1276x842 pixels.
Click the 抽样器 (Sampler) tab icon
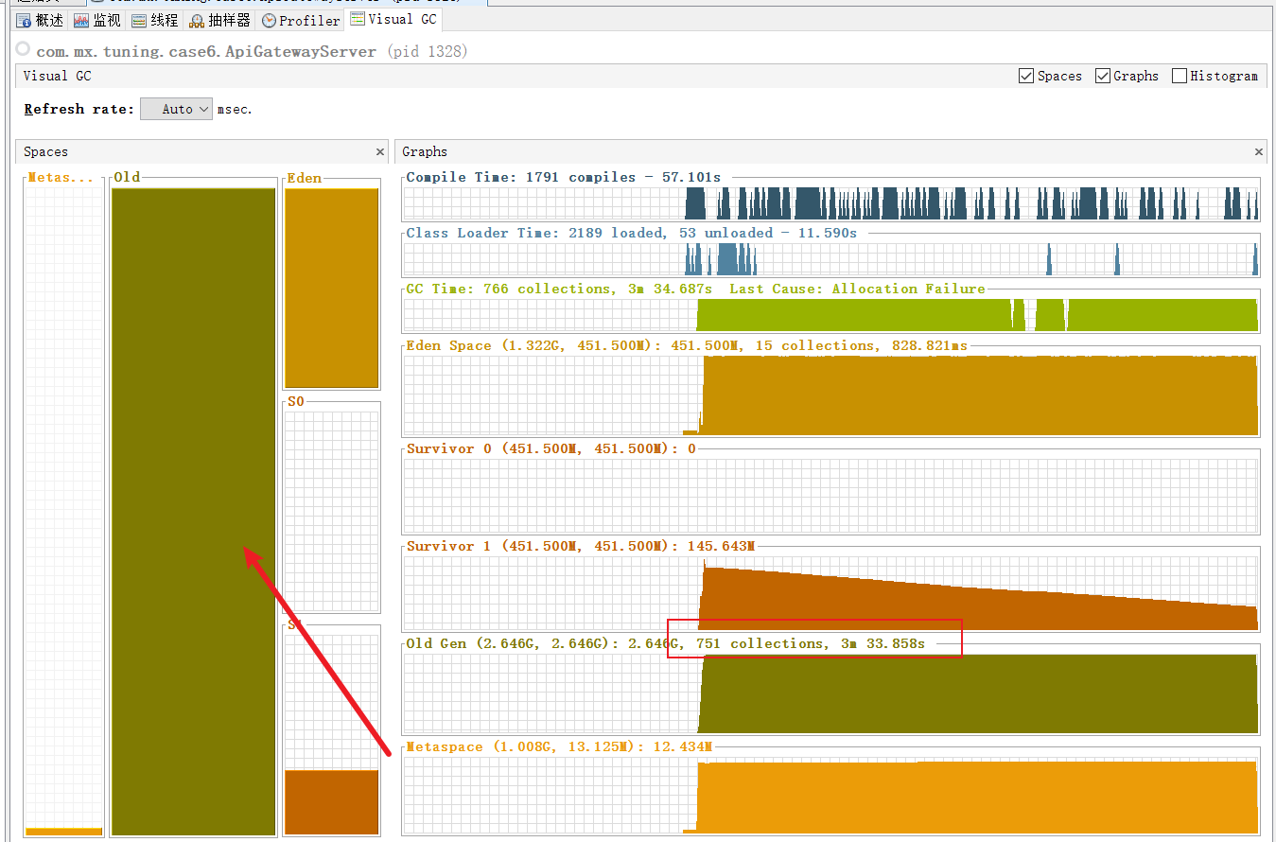197,20
